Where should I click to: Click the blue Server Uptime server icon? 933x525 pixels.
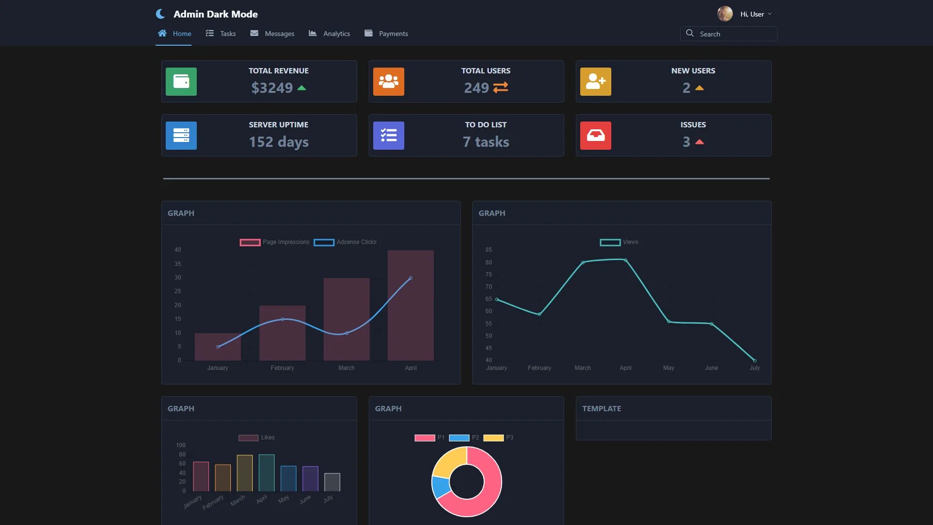coord(181,136)
